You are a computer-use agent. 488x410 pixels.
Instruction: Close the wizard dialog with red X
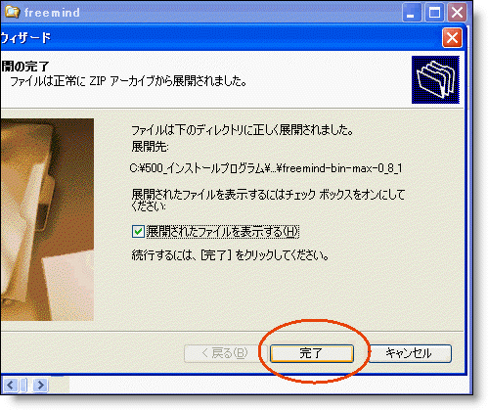click(x=452, y=38)
